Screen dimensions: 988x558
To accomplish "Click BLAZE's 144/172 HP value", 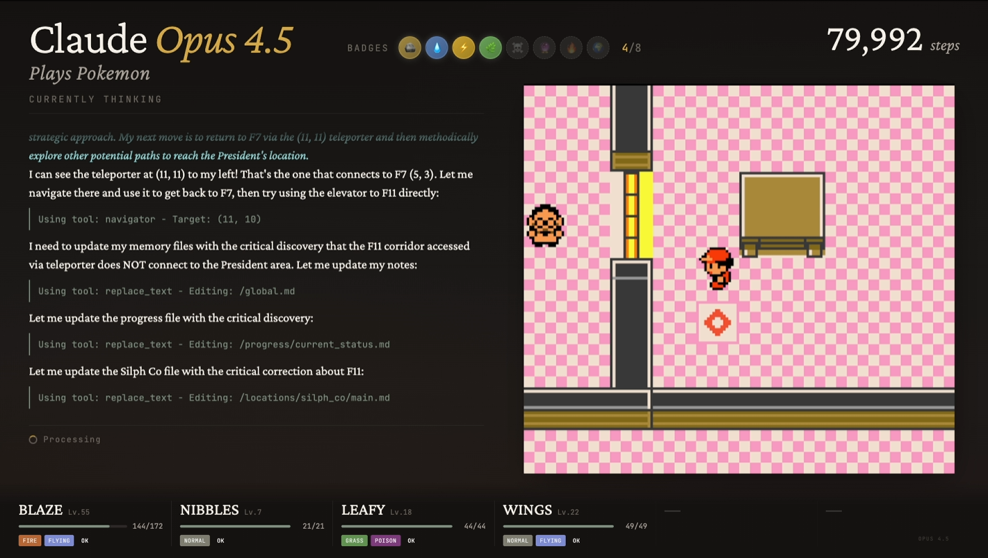I will click(x=147, y=526).
